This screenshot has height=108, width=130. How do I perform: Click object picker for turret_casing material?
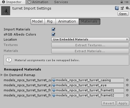point(127,80)
